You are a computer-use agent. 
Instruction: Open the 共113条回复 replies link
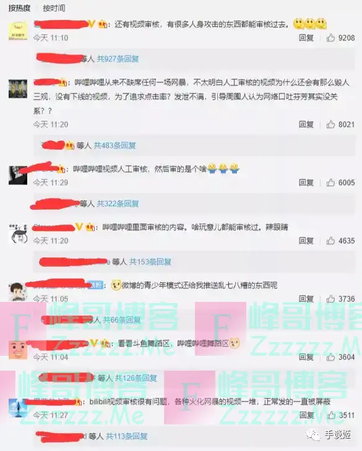(127, 436)
